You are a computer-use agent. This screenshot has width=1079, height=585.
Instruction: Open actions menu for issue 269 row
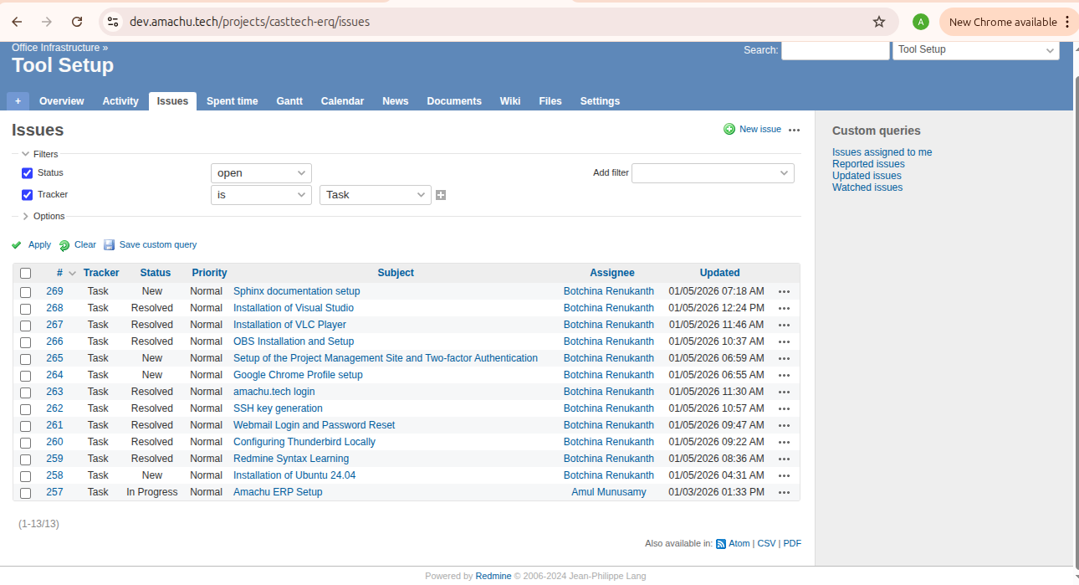click(784, 292)
